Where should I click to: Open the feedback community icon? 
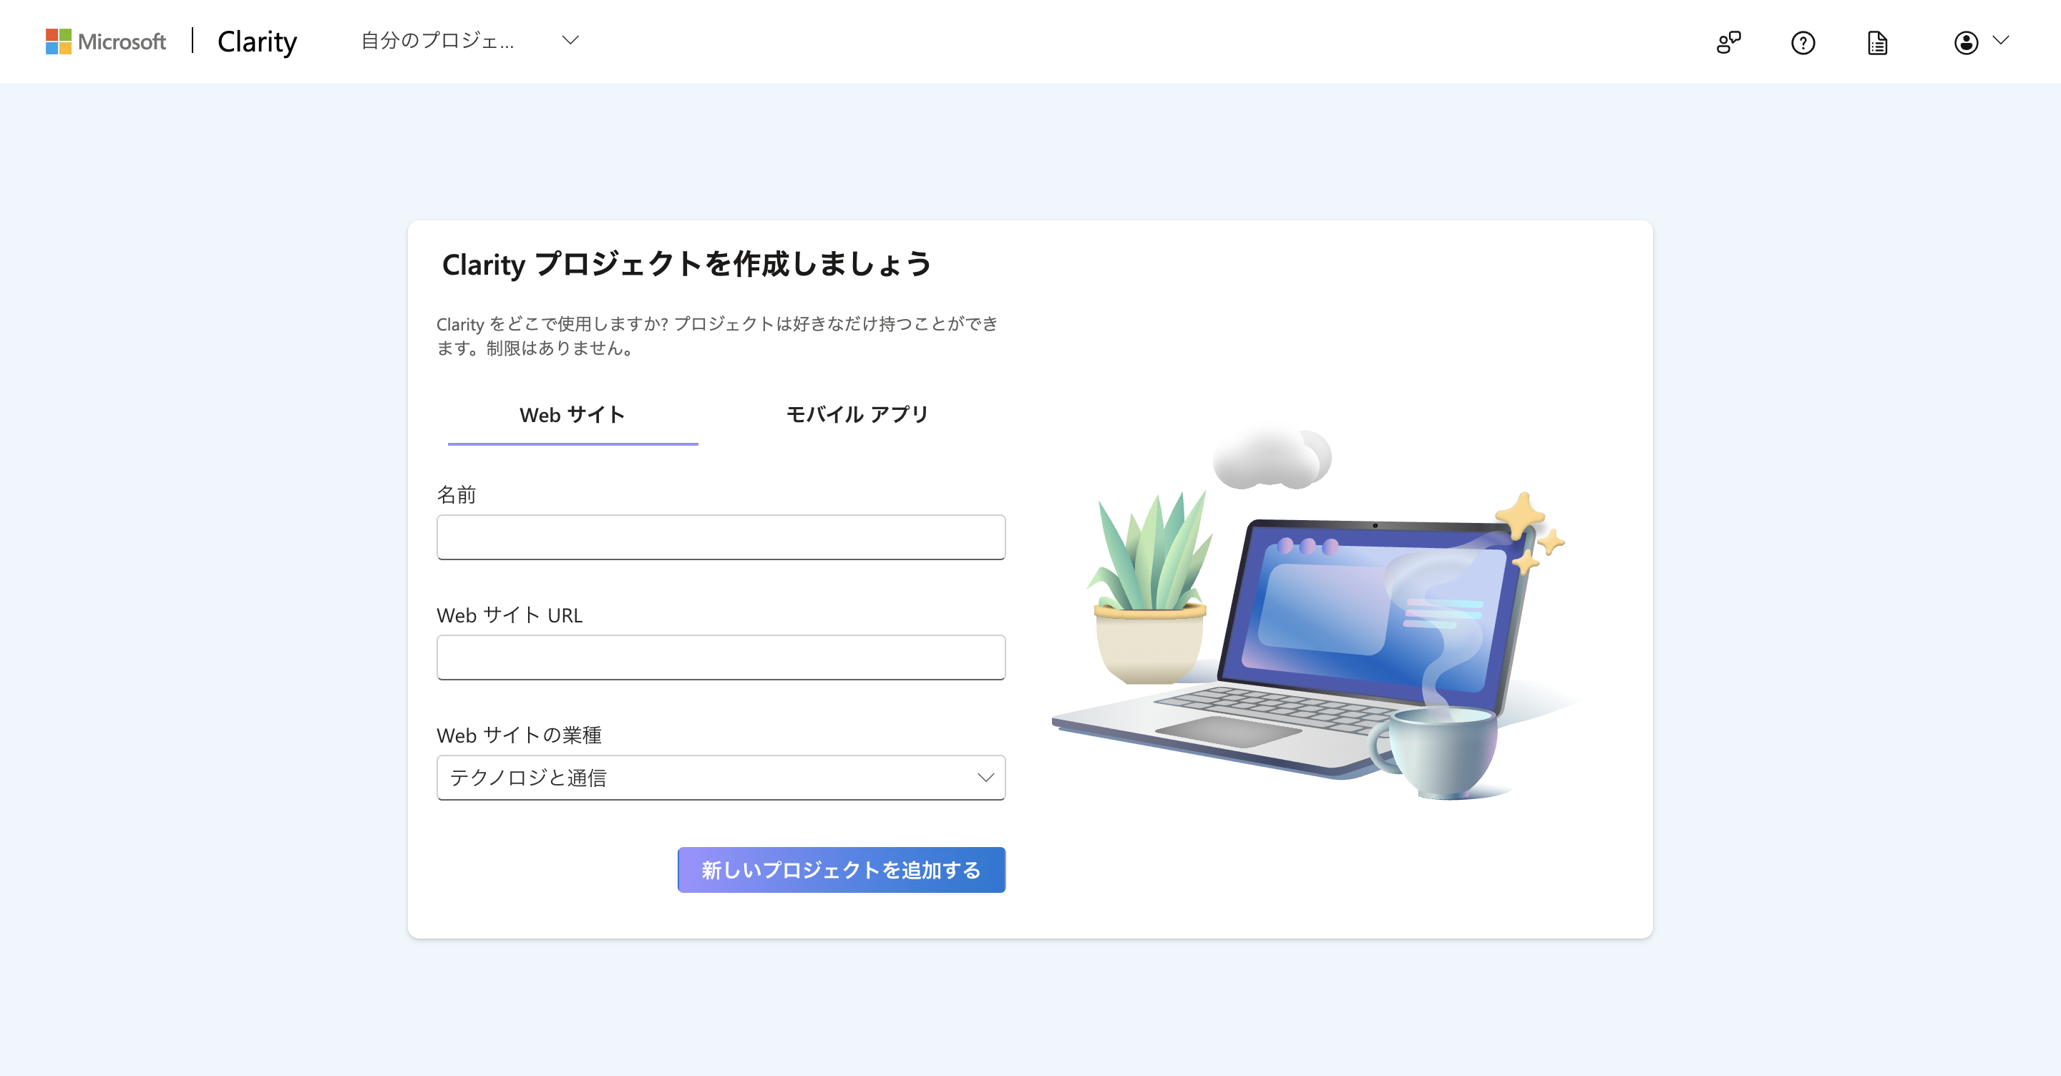(x=1728, y=42)
